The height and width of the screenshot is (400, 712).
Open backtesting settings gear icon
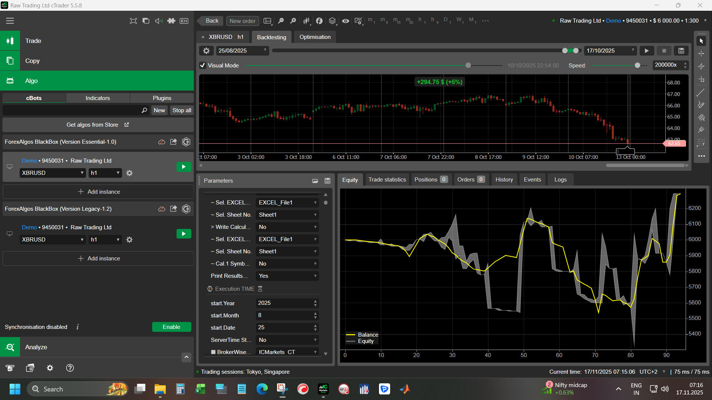[x=207, y=51]
